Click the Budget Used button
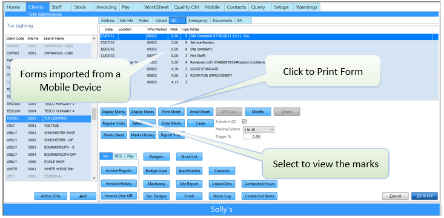The height and width of the screenshot is (218, 444). click(x=156, y=171)
